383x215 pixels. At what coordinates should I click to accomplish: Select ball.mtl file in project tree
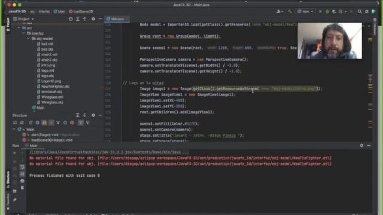[x=45, y=44]
